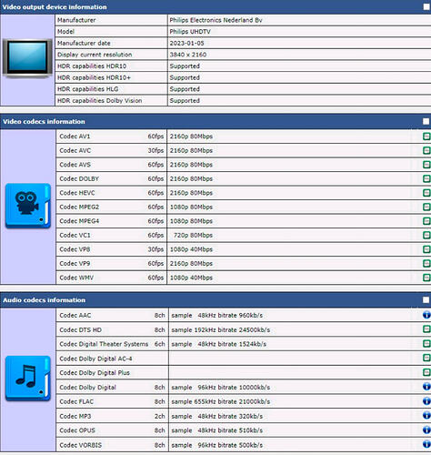Open the info icon for Codec Dolby Digital 8ch
Screen dimensions: 431x455
pos(426,387)
